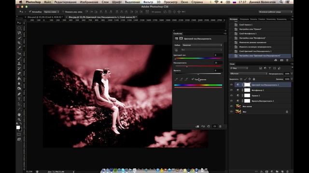Open the Фильтр menu
Screen dimensions: 309x173
coord(148,2)
